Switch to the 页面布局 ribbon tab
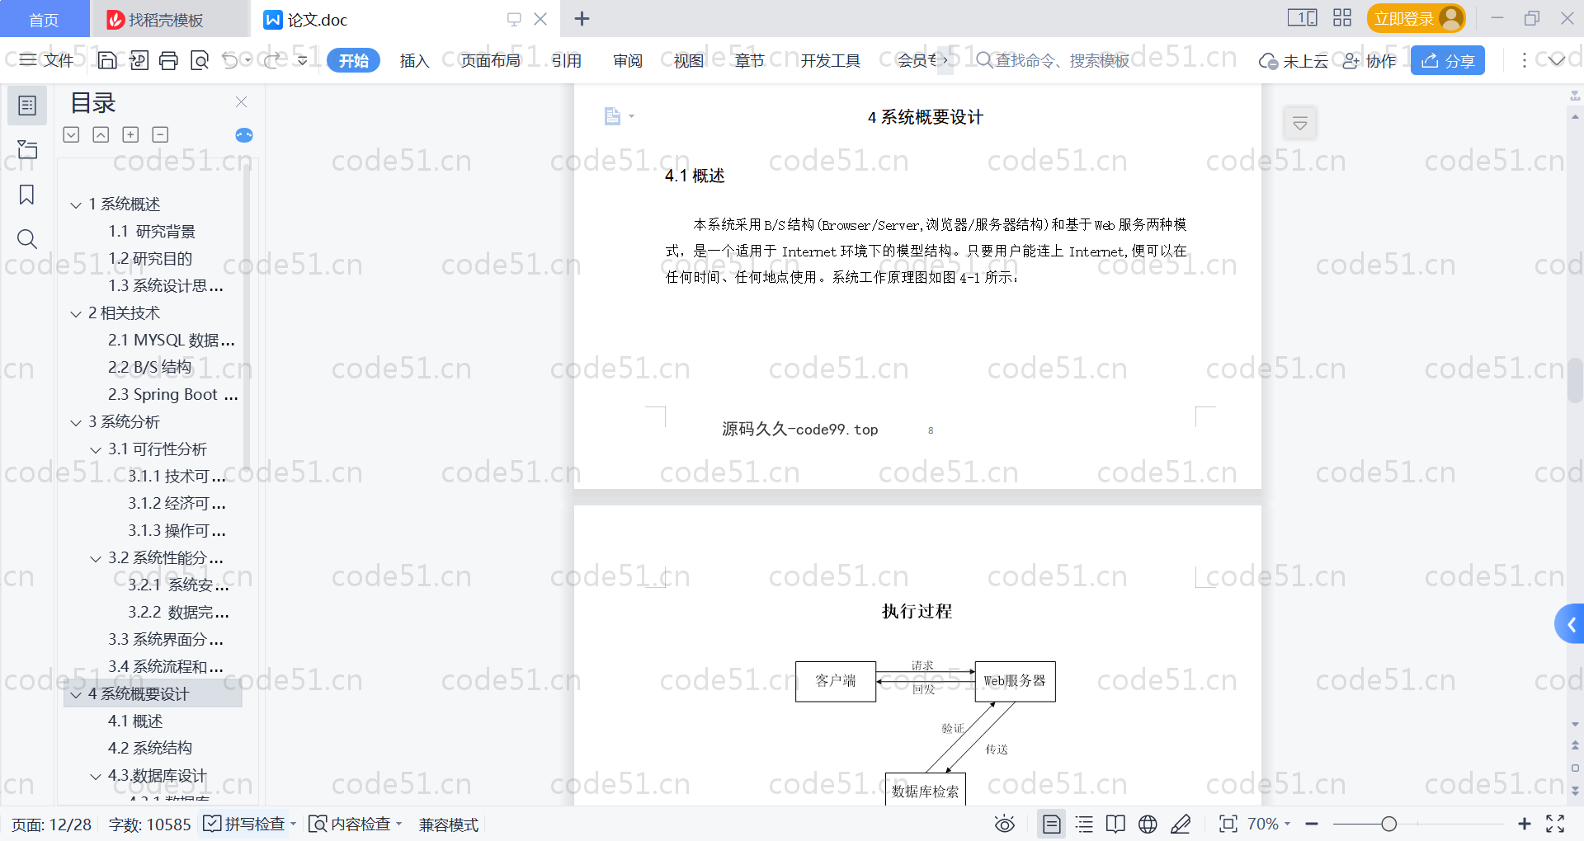 tap(490, 60)
